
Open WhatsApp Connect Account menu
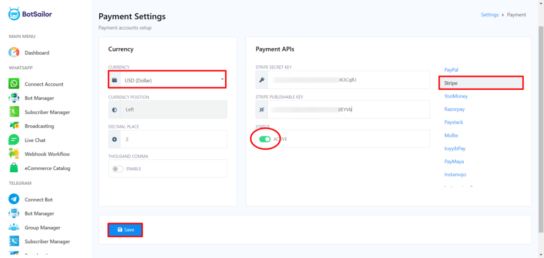click(44, 84)
